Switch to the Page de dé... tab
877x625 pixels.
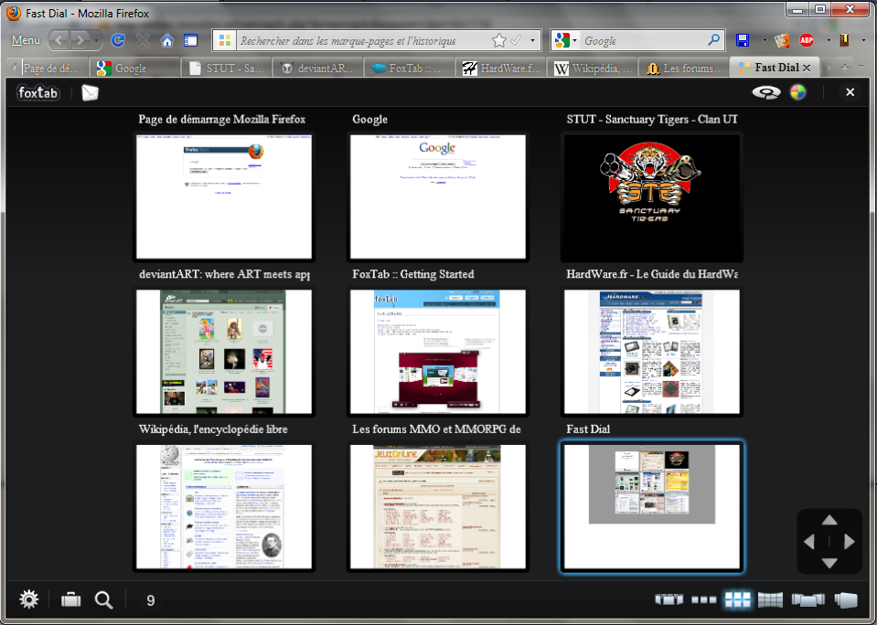tap(54, 69)
